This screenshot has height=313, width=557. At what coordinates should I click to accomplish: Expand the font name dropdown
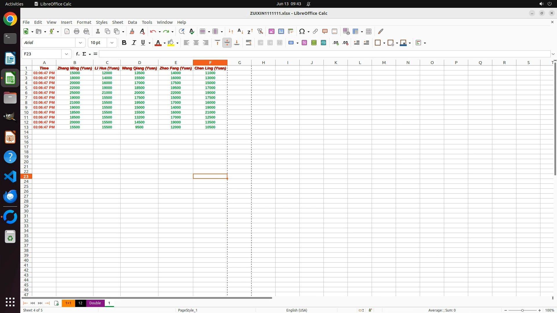click(x=80, y=43)
